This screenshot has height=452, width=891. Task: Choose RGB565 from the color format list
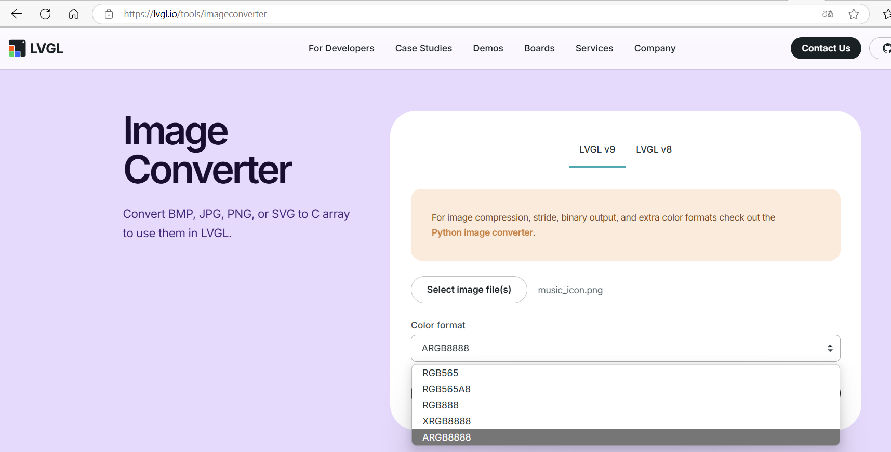626,373
